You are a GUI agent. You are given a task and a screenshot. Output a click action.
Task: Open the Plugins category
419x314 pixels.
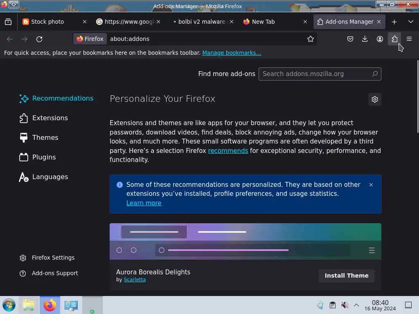tap(38, 157)
